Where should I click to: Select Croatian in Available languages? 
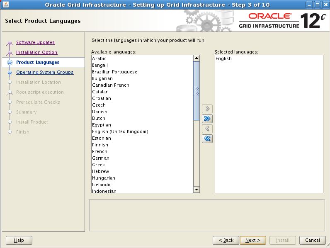142,98
